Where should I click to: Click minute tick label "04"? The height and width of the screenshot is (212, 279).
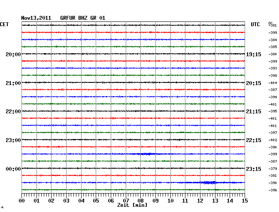81,201
